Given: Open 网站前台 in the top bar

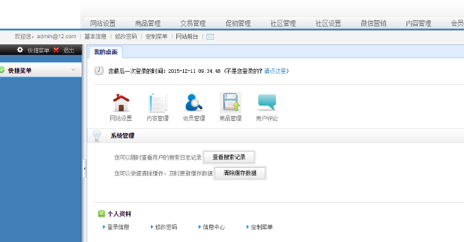Looking at the screenshot, I should point(187,36).
